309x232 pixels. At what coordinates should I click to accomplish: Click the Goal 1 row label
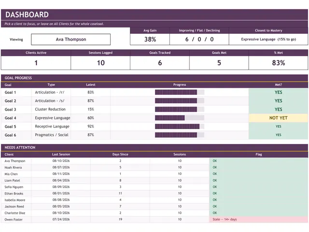(x=10, y=92)
